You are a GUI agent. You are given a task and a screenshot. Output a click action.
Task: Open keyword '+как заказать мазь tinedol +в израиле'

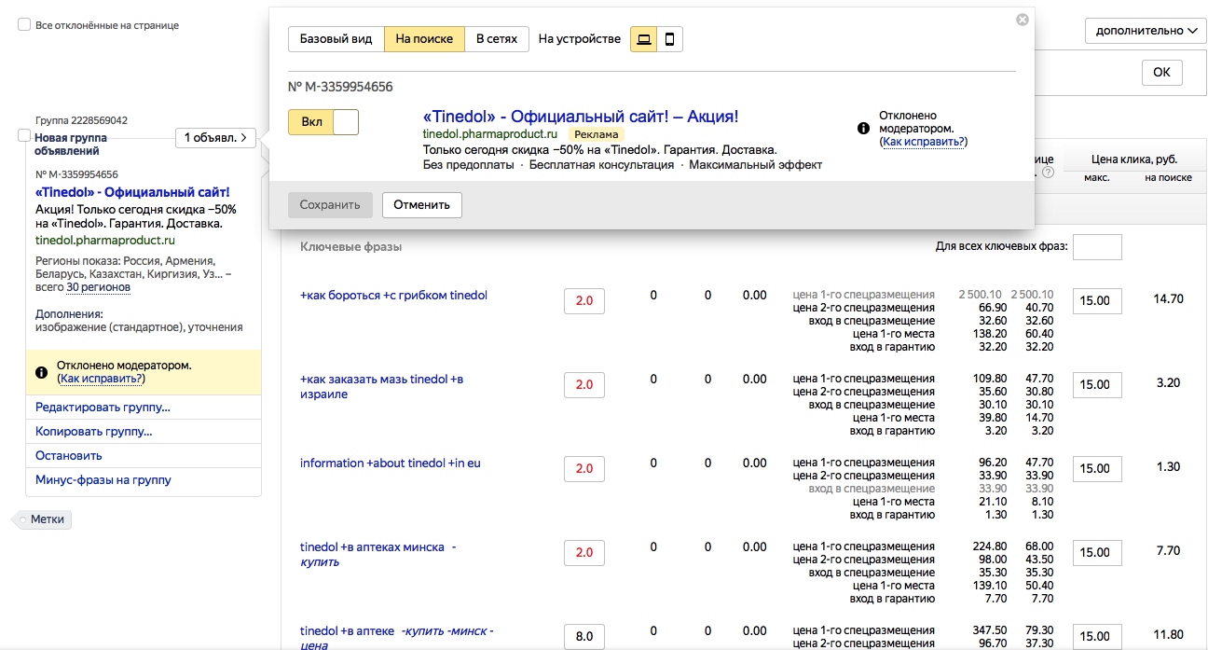381,386
